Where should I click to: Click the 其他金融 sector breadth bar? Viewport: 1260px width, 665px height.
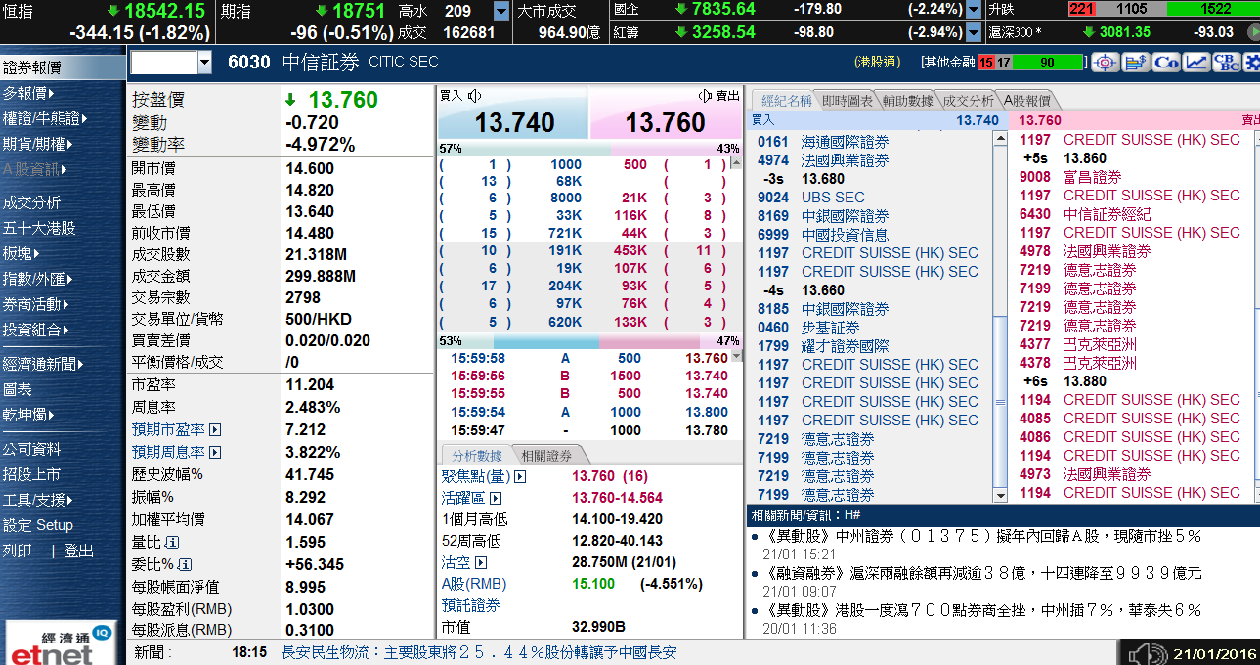click(1030, 62)
